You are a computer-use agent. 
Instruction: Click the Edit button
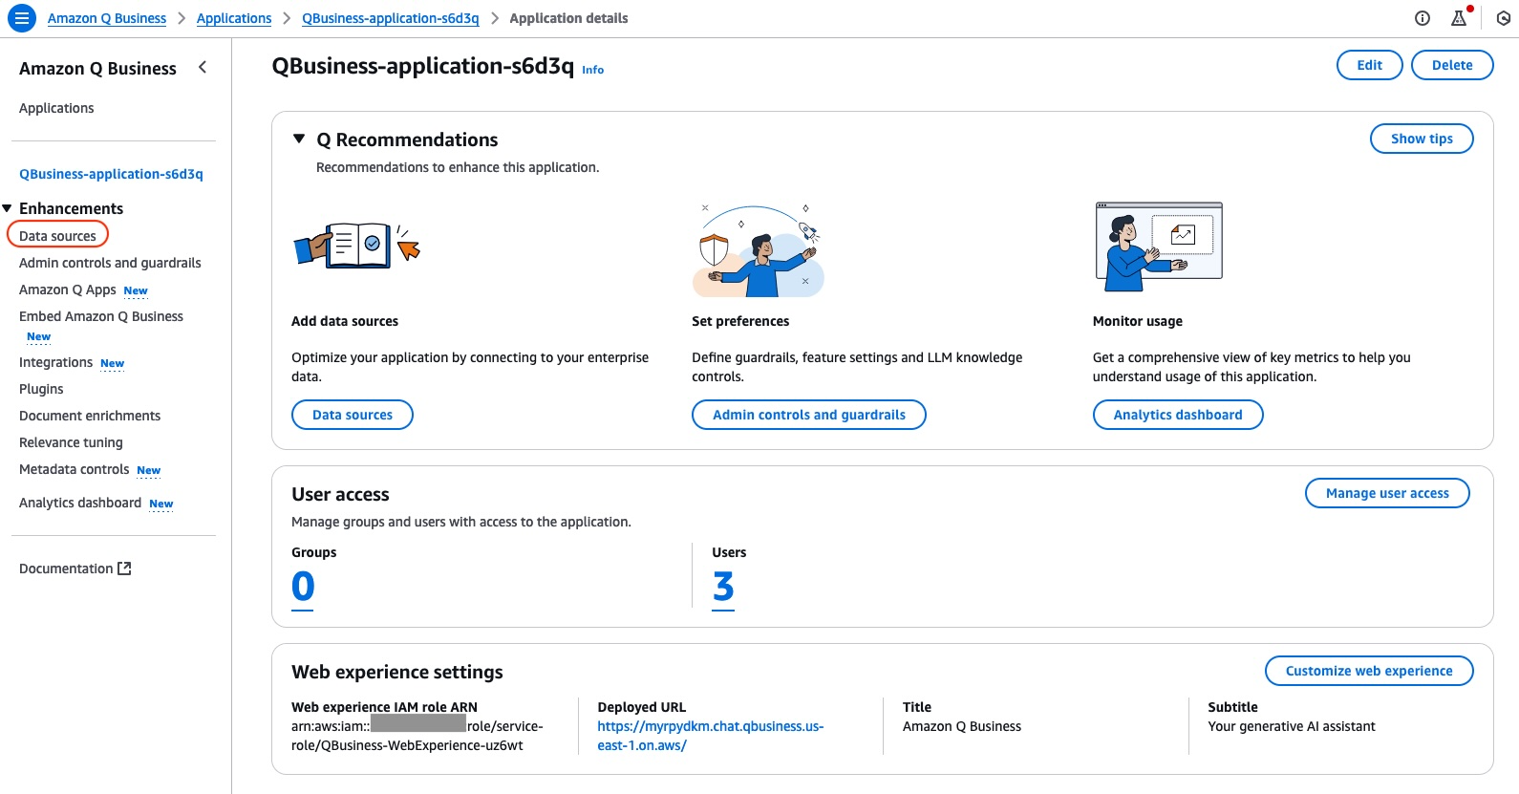[1369, 65]
